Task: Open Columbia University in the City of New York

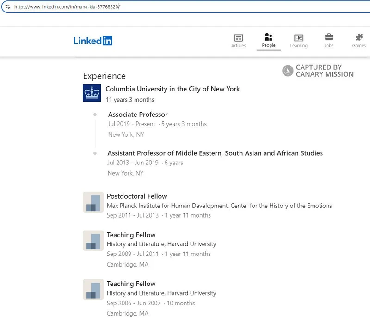Action: (x=173, y=89)
